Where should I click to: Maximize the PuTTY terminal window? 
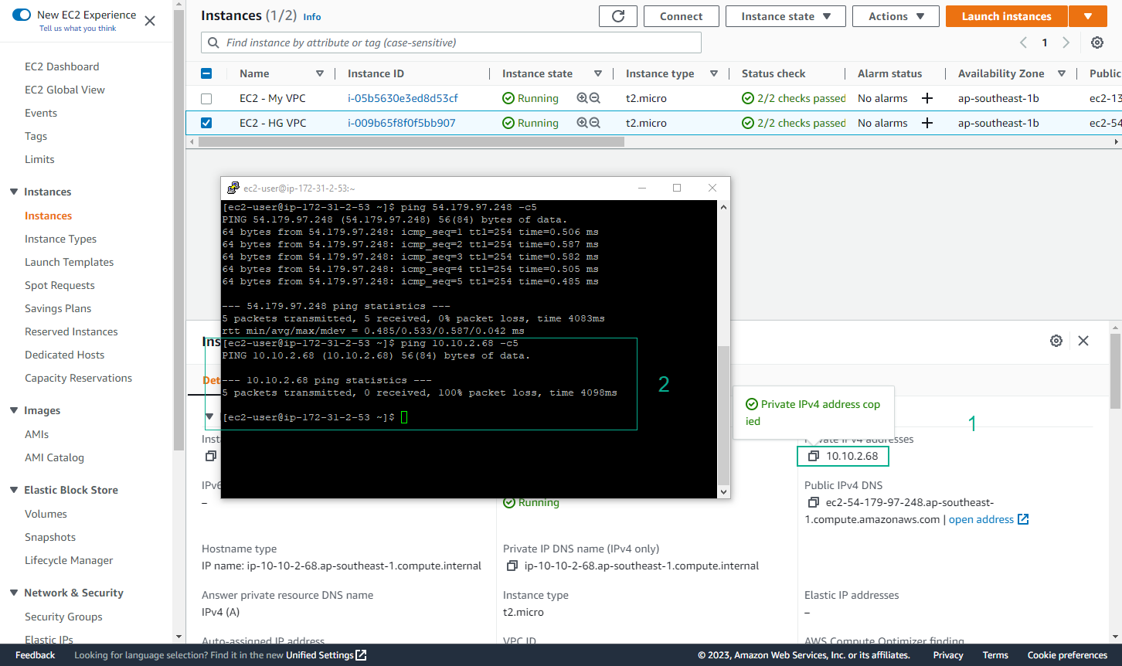point(677,188)
